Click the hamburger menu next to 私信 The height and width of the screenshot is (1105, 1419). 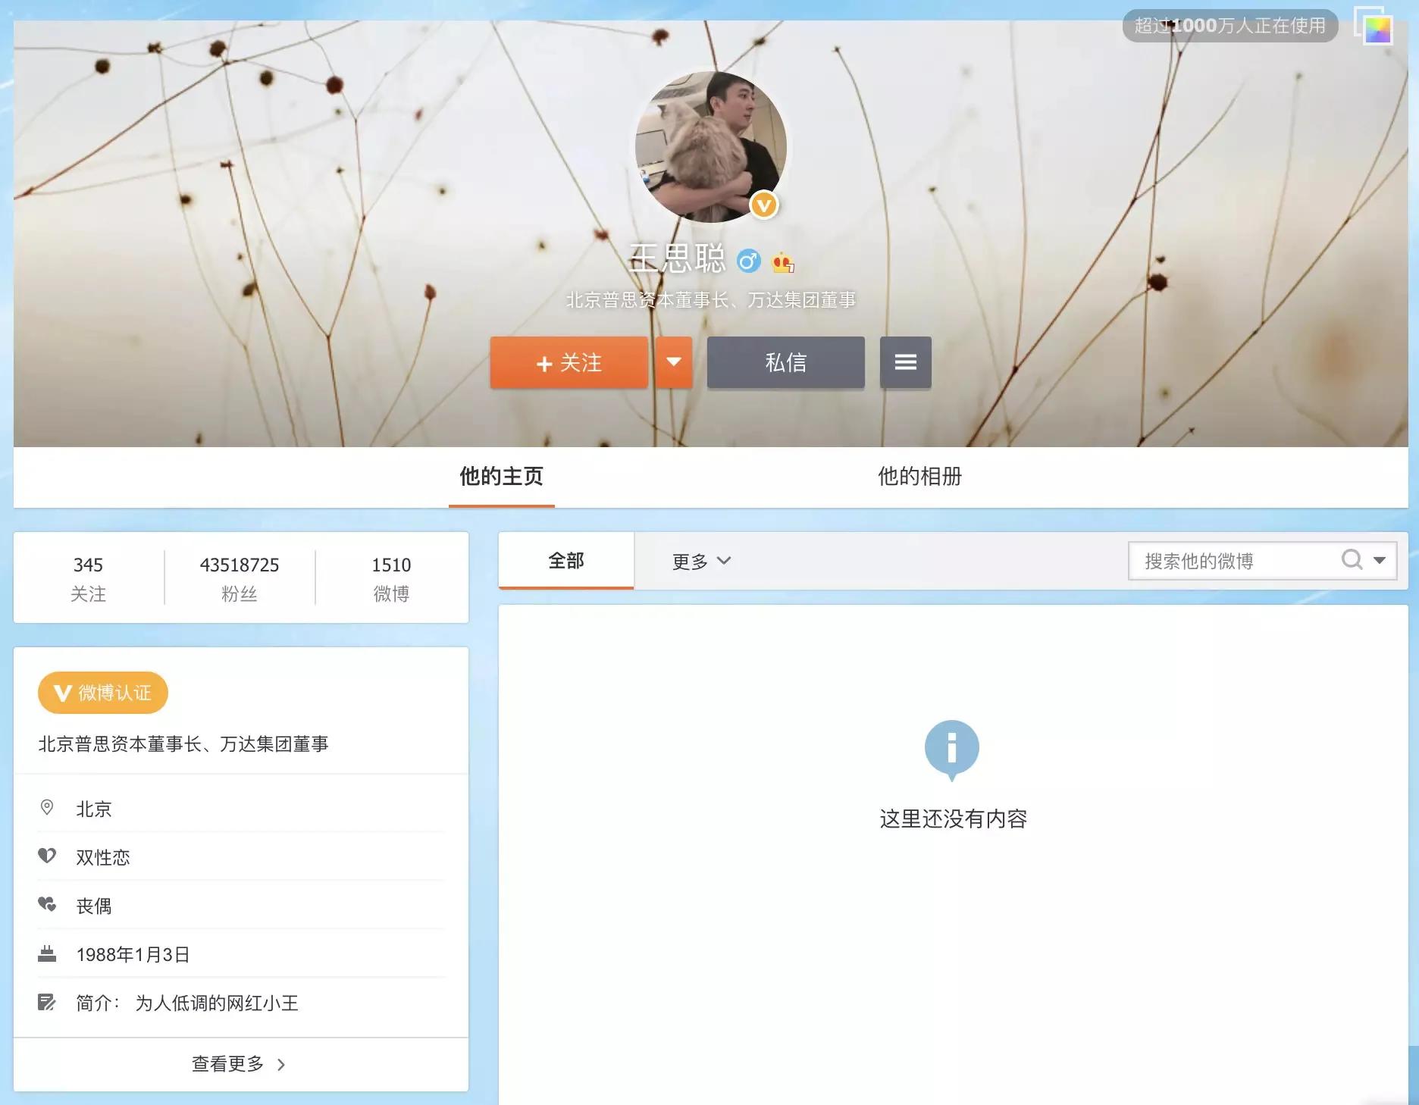point(905,363)
